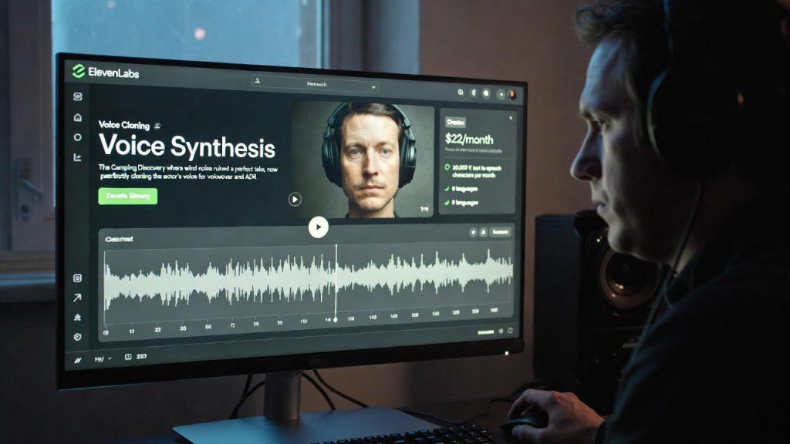Screen dimensions: 790x444
Task: Click the small level bar left of speaker icon
Action: 486,332
